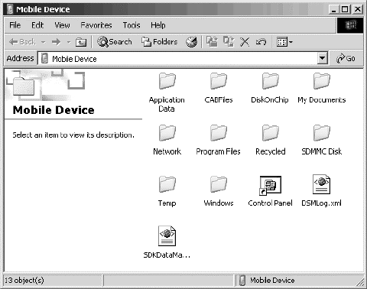367x289 pixels.
Task: Open the Help menu
Action: (158, 25)
